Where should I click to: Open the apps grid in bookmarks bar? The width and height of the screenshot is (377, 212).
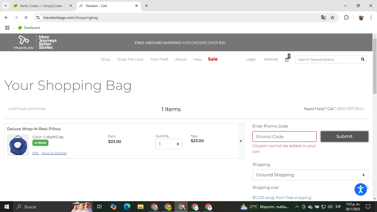coord(7,28)
